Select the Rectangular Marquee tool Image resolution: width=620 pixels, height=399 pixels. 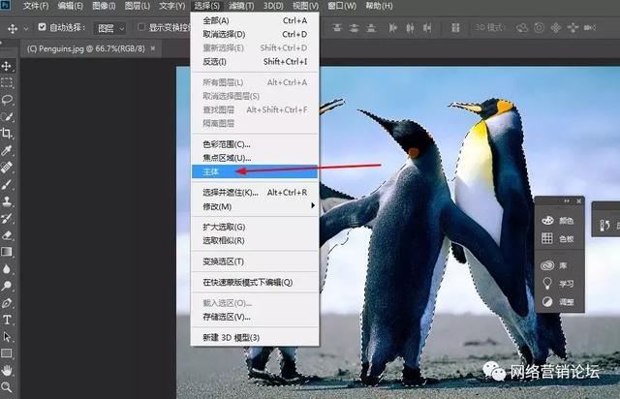(7, 82)
